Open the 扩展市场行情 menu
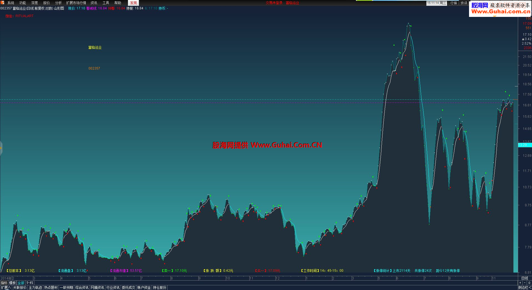 point(76,3)
